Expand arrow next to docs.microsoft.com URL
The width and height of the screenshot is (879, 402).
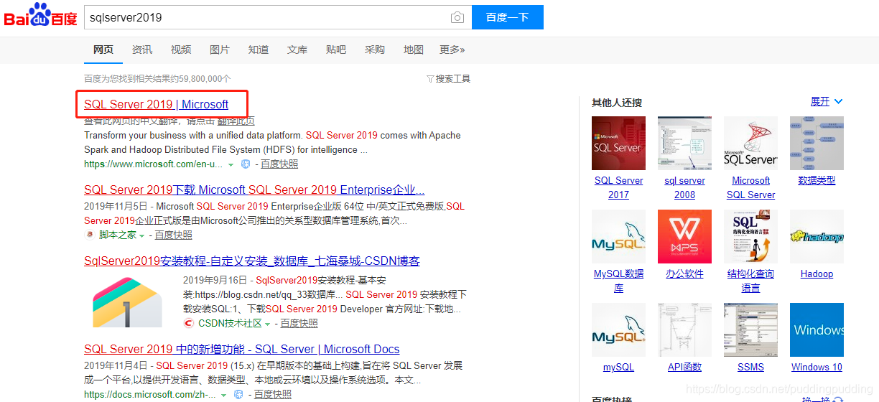tap(225, 396)
